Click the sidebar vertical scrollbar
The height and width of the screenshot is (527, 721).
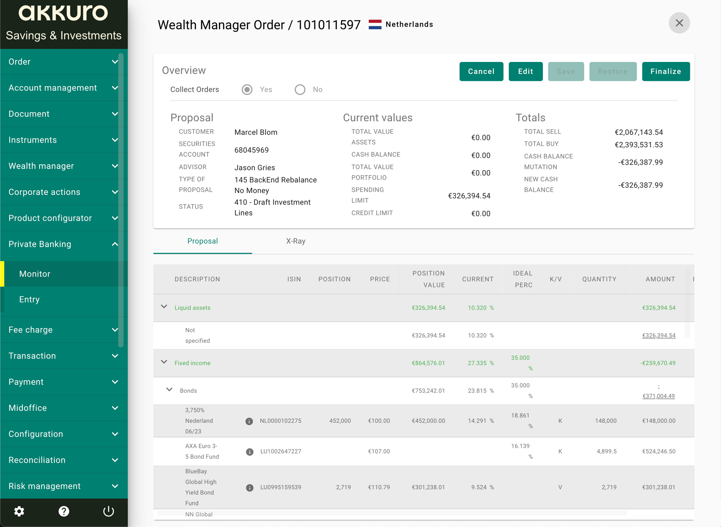(121, 200)
